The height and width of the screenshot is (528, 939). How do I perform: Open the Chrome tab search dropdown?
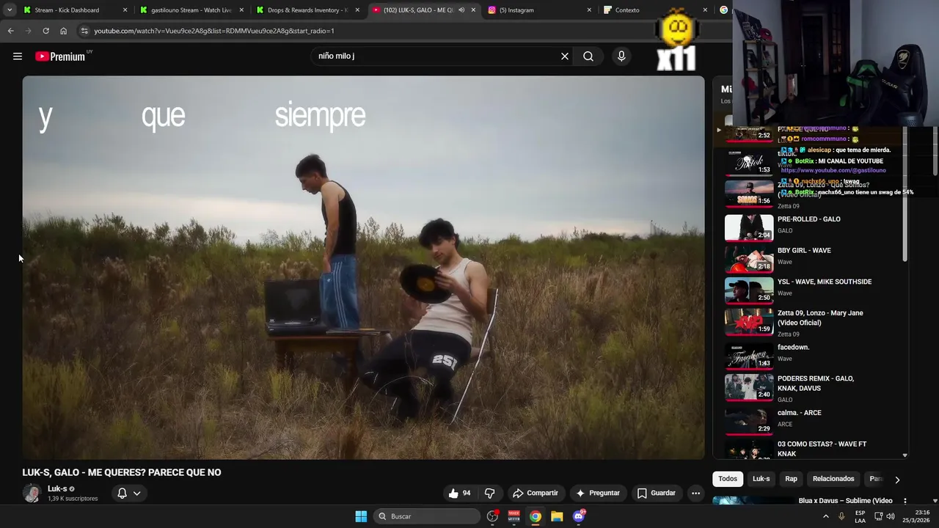pos(9,10)
